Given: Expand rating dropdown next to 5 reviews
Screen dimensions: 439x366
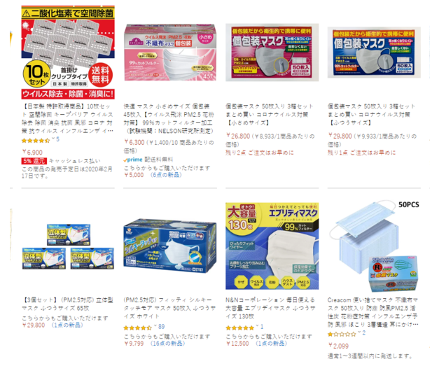Looking at the screenshot, I should point(53,139).
